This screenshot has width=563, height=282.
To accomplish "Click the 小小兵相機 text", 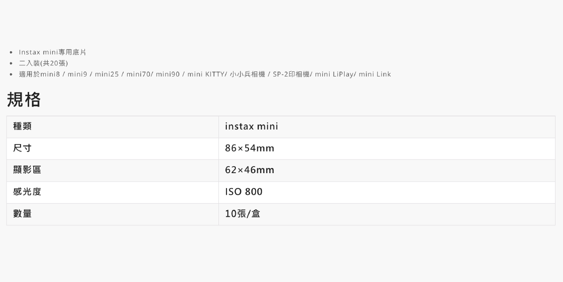I will [247, 74].
